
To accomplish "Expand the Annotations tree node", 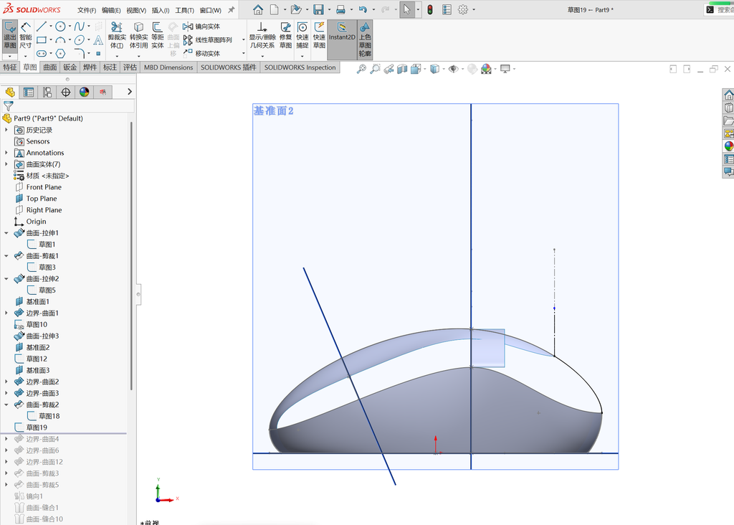I will pyautogui.click(x=6, y=153).
